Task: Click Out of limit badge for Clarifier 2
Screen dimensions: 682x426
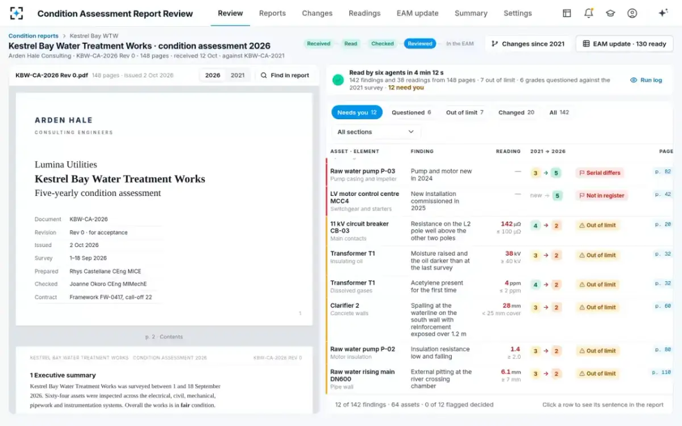Action: pos(597,307)
